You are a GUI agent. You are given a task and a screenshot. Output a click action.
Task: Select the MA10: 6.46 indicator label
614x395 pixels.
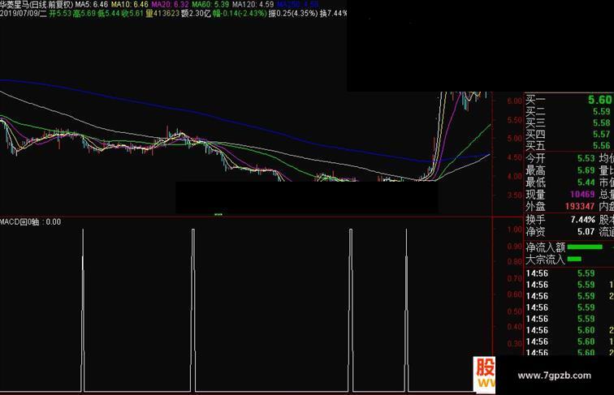tap(130, 5)
